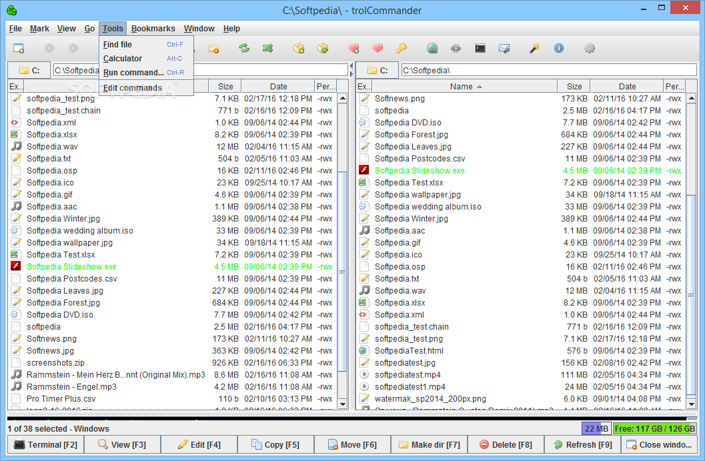This screenshot has height=461, width=705.
Task: Pack files with the box-plus icon
Action: pyautogui.click(x=299, y=48)
